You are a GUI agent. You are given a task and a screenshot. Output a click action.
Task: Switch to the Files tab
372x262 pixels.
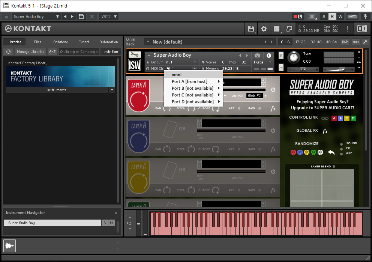[x=37, y=42]
